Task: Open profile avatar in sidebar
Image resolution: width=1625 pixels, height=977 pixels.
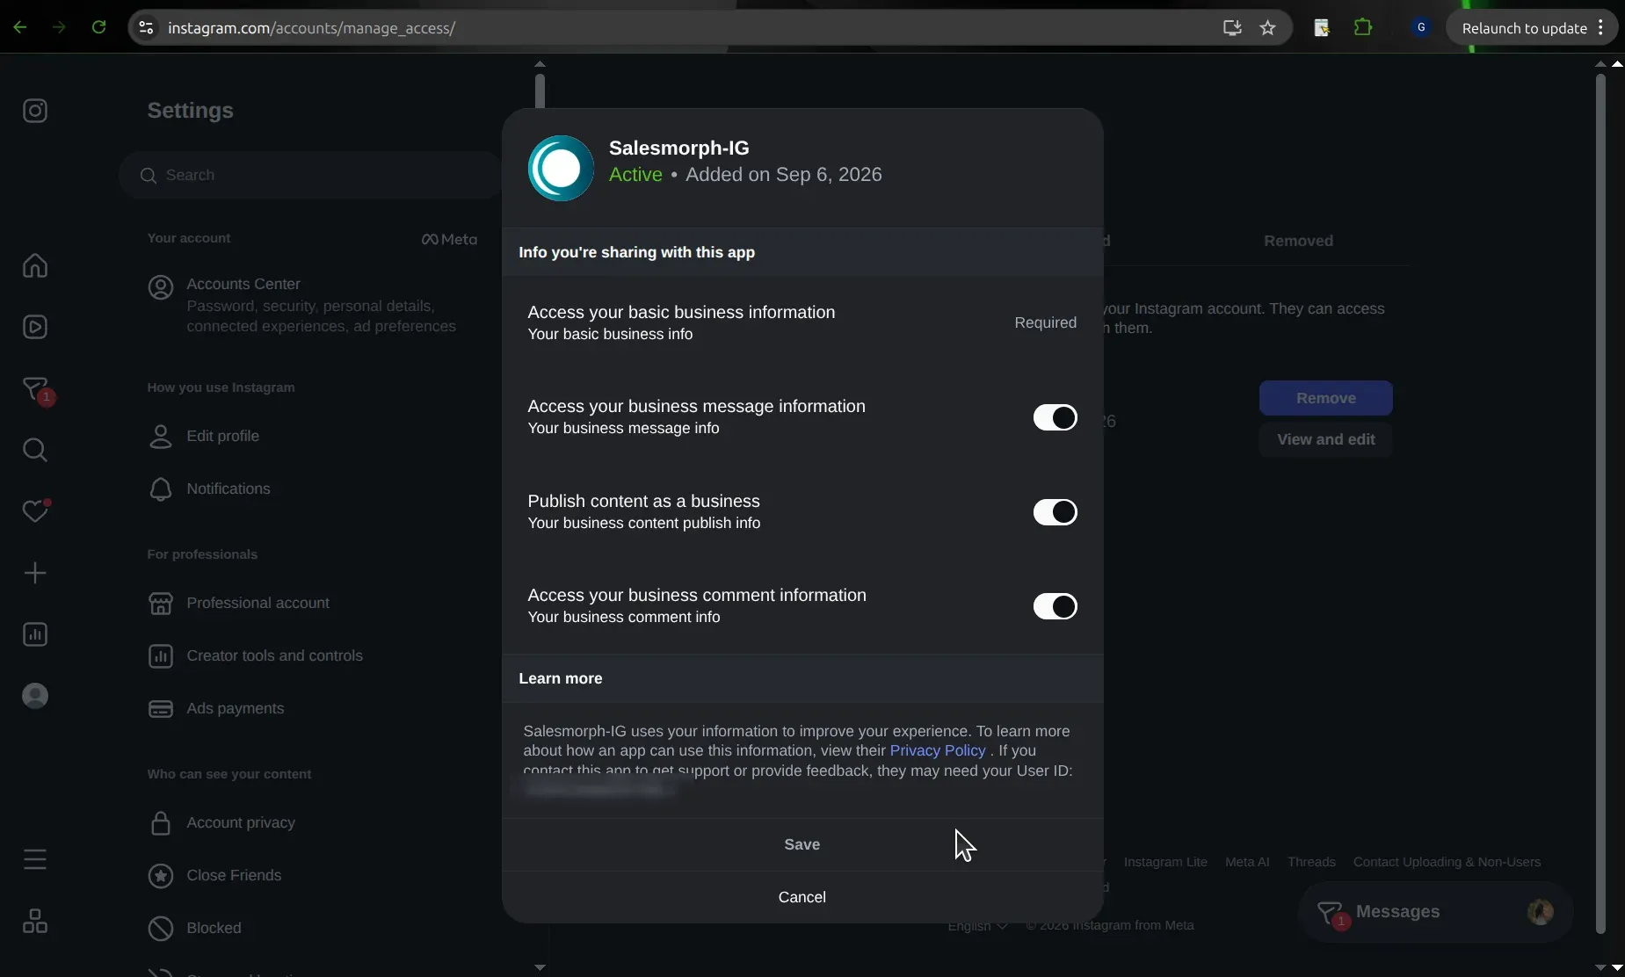Action: click(35, 696)
